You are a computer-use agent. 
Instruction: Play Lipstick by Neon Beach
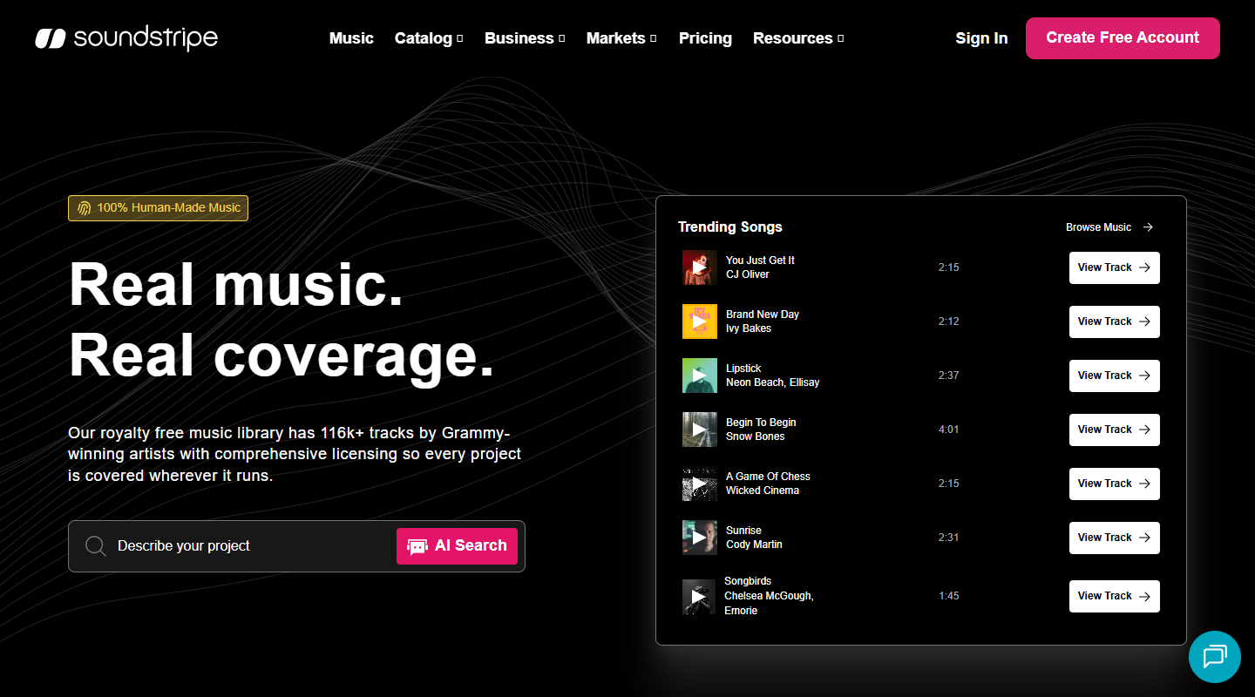(699, 376)
